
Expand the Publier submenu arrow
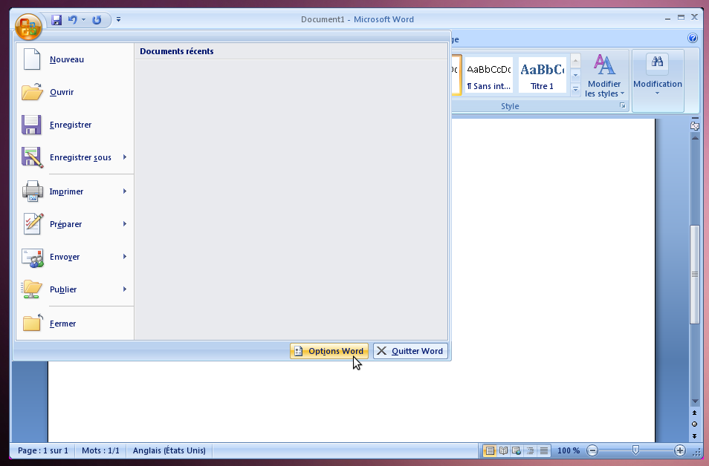point(125,289)
